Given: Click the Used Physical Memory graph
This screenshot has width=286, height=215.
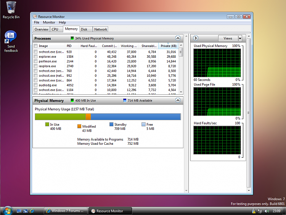Looking at the screenshot, I should [x=217, y=63].
